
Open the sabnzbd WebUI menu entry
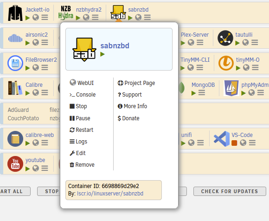click(x=82, y=83)
